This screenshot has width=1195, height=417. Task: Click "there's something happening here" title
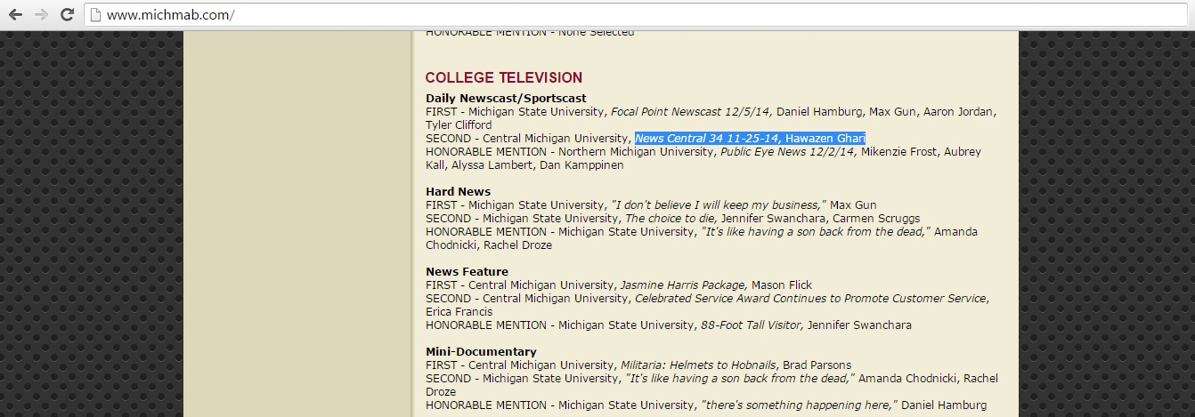click(x=799, y=405)
